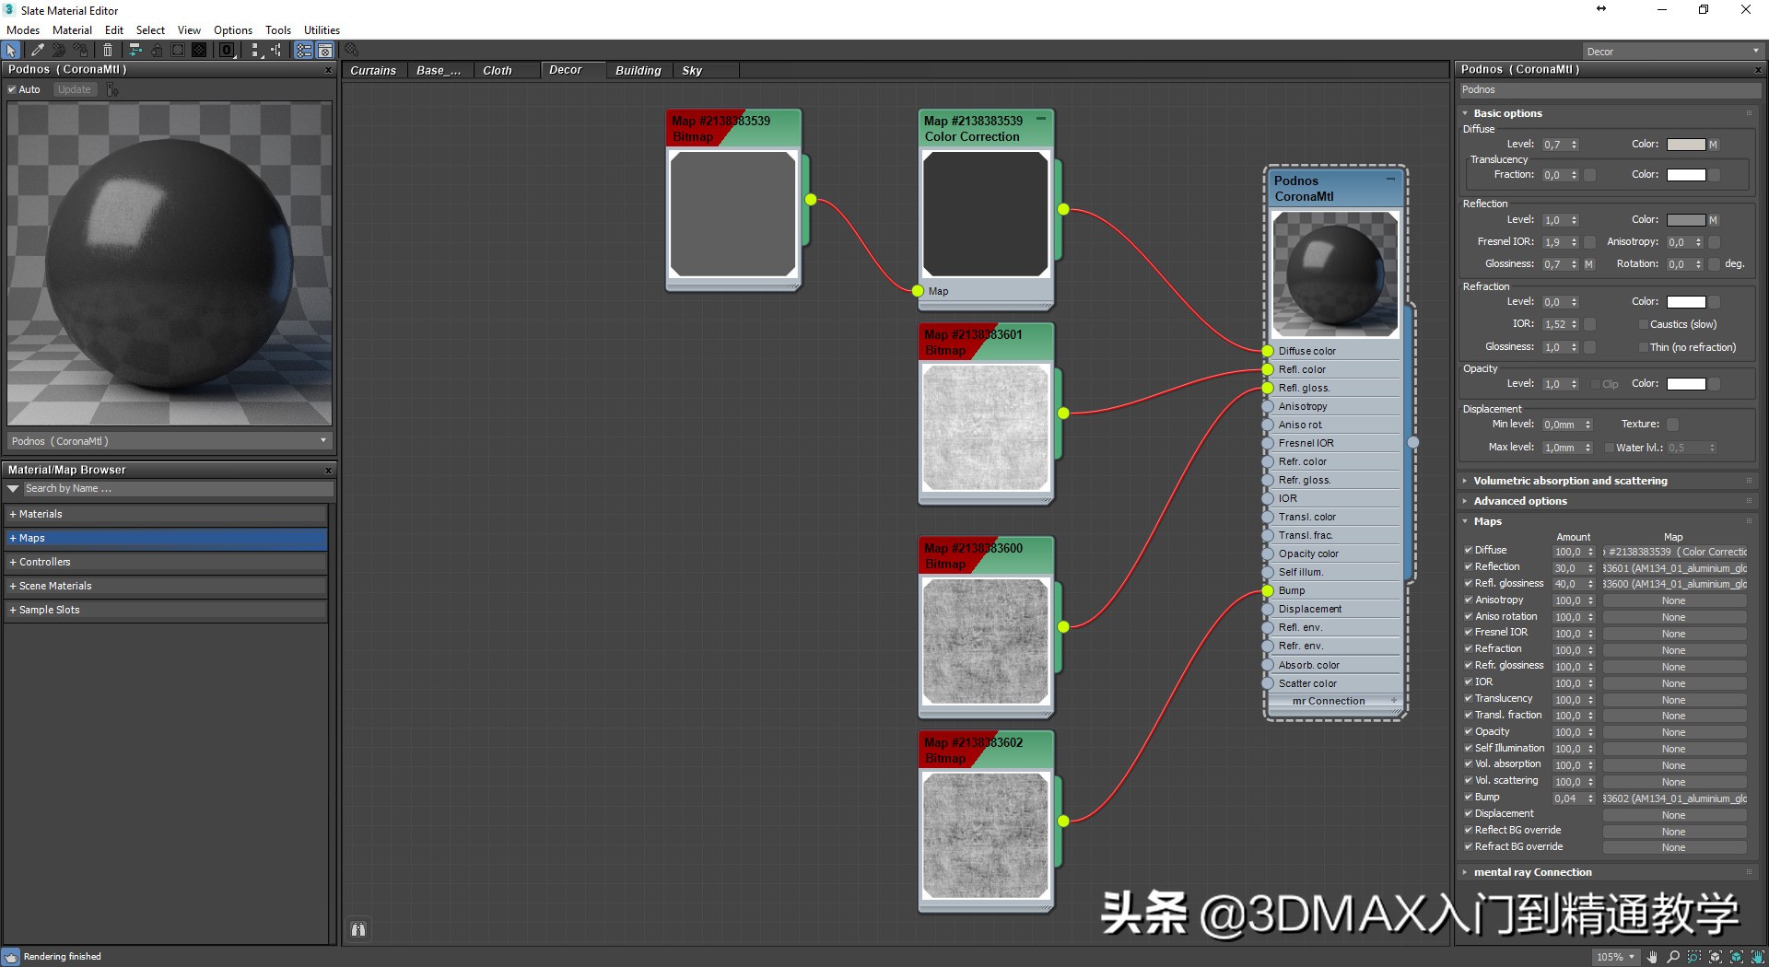The image size is (1769, 967).
Task: Open the Utilities menu
Action: point(322,29)
